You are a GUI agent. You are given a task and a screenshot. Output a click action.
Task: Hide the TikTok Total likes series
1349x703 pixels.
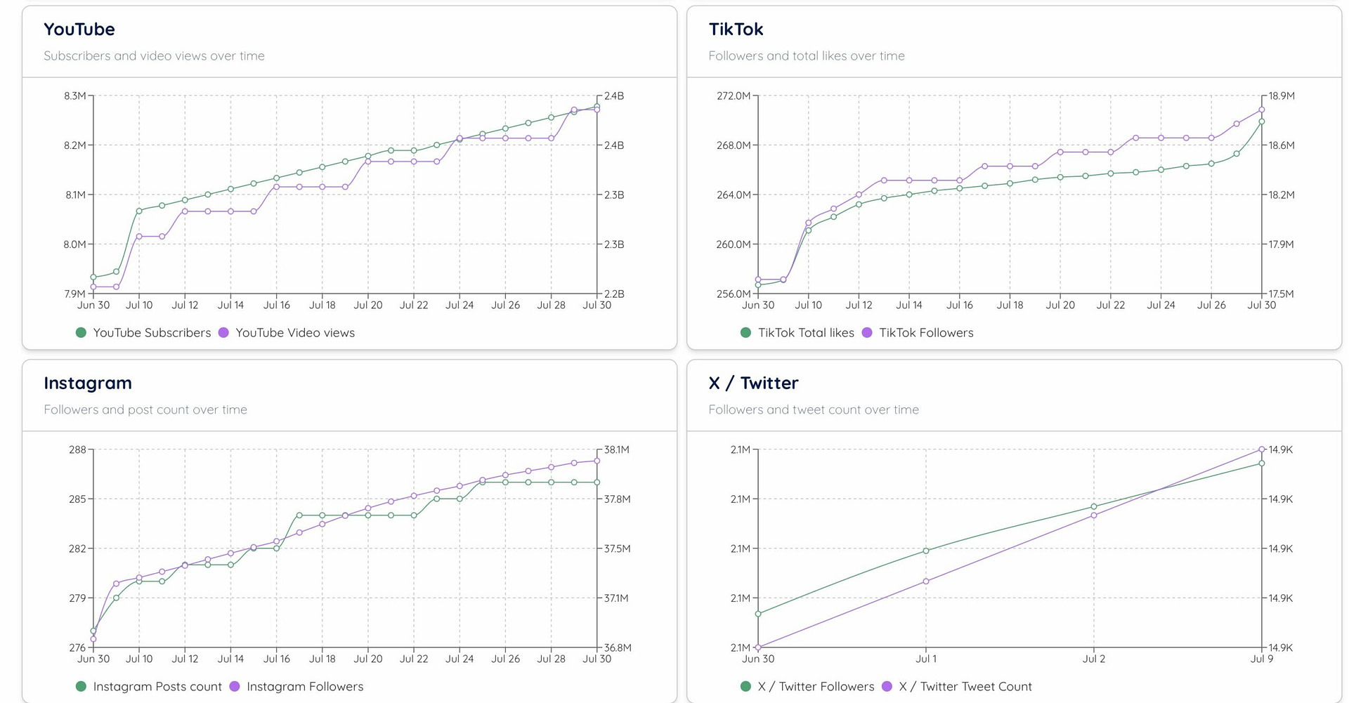coord(806,333)
